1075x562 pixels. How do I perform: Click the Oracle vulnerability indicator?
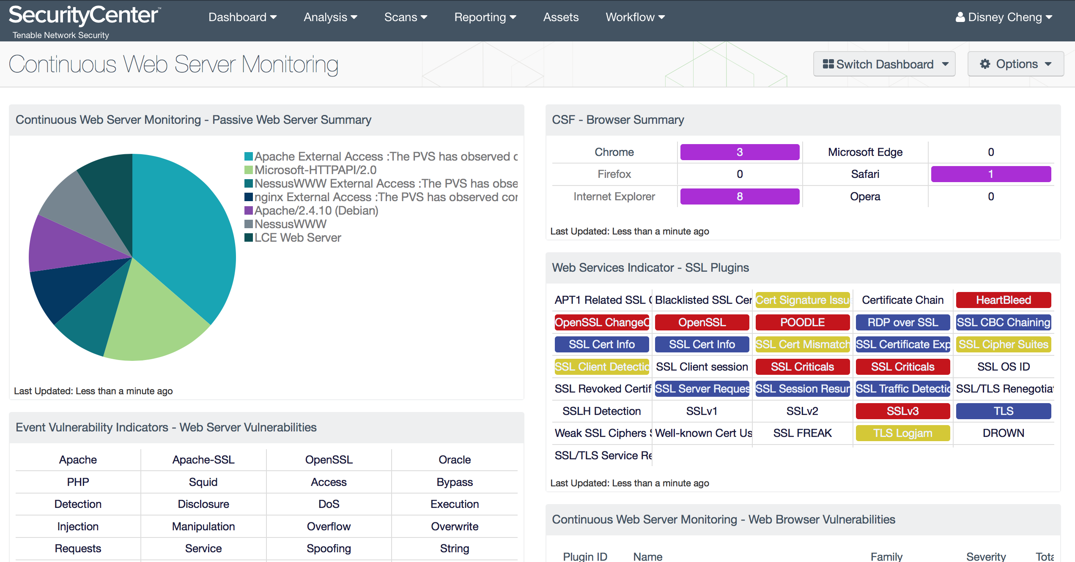[x=455, y=460]
